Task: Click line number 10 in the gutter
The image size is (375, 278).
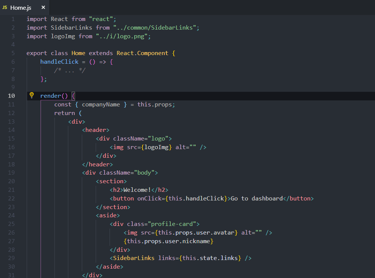Action: [x=11, y=96]
